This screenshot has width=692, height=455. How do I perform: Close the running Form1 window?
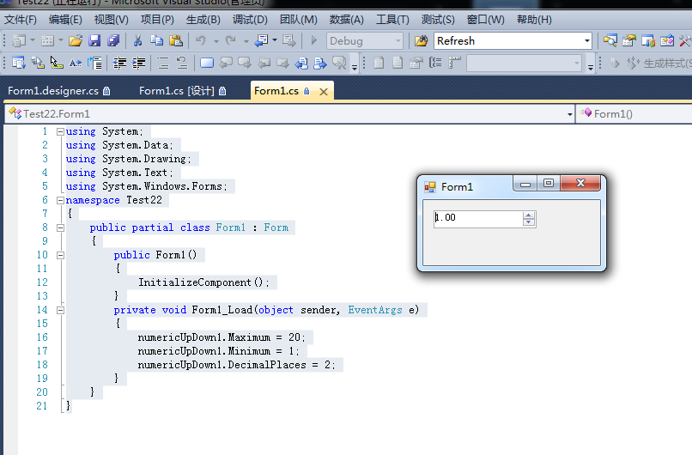(580, 183)
